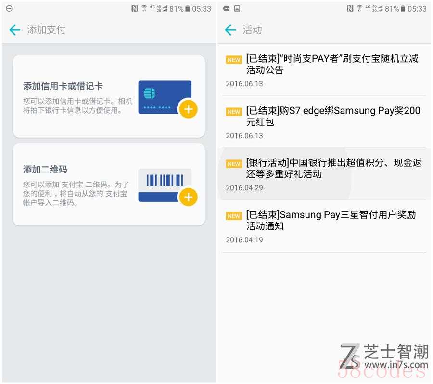
Task: Tap the 您可以添加 支付宝 二维码 description text
Action: click(x=76, y=194)
